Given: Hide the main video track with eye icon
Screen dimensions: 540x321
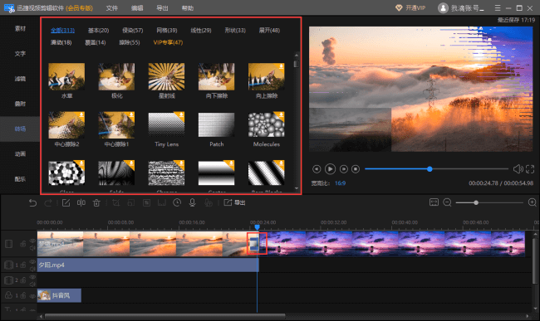Looking at the screenshot, I should click(x=32, y=241).
